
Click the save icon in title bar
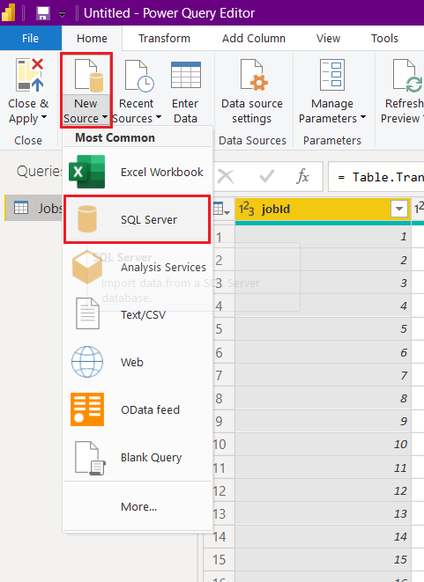pos(43,13)
